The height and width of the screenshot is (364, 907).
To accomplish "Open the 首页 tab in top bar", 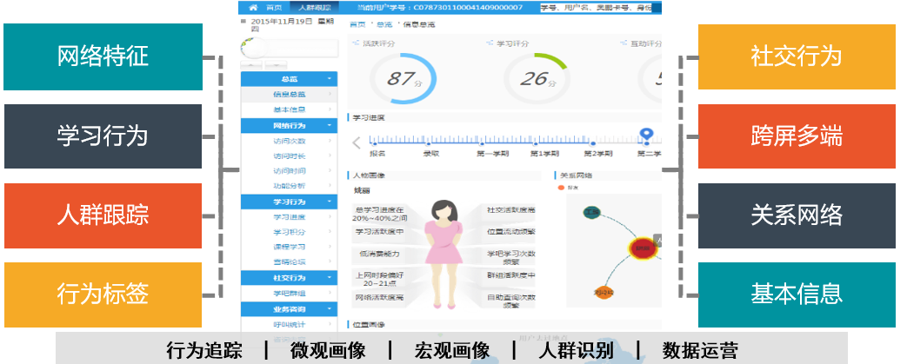I will coord(273,7).
